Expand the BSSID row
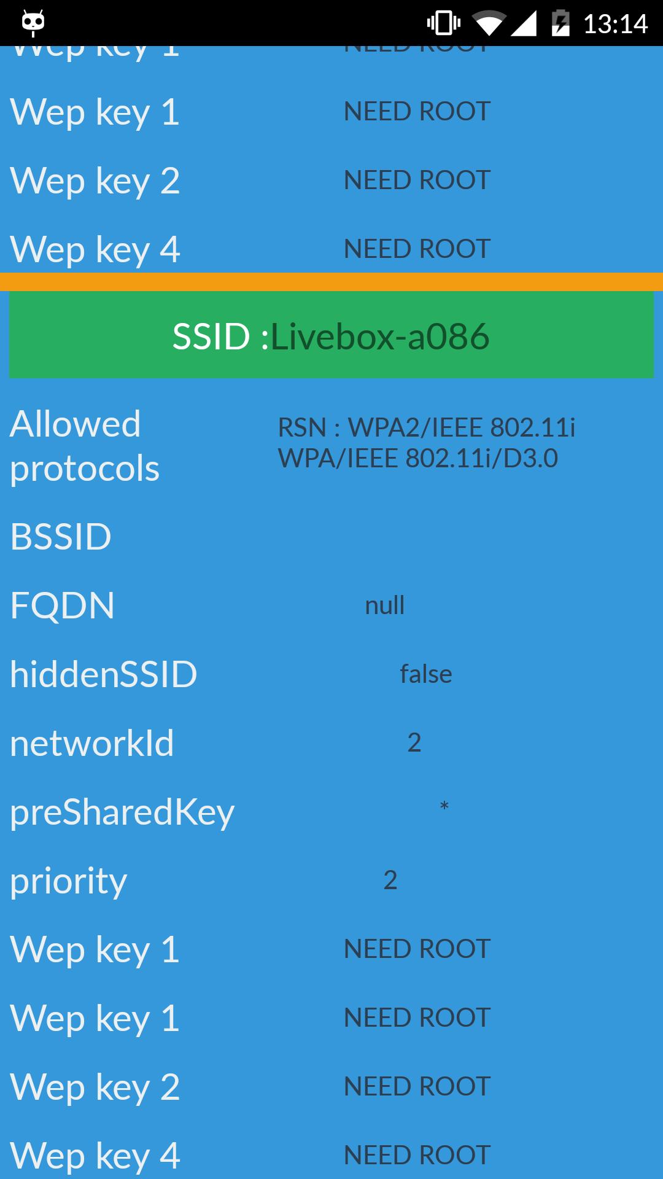The image size is (663, 1179). tap(331, 536)
